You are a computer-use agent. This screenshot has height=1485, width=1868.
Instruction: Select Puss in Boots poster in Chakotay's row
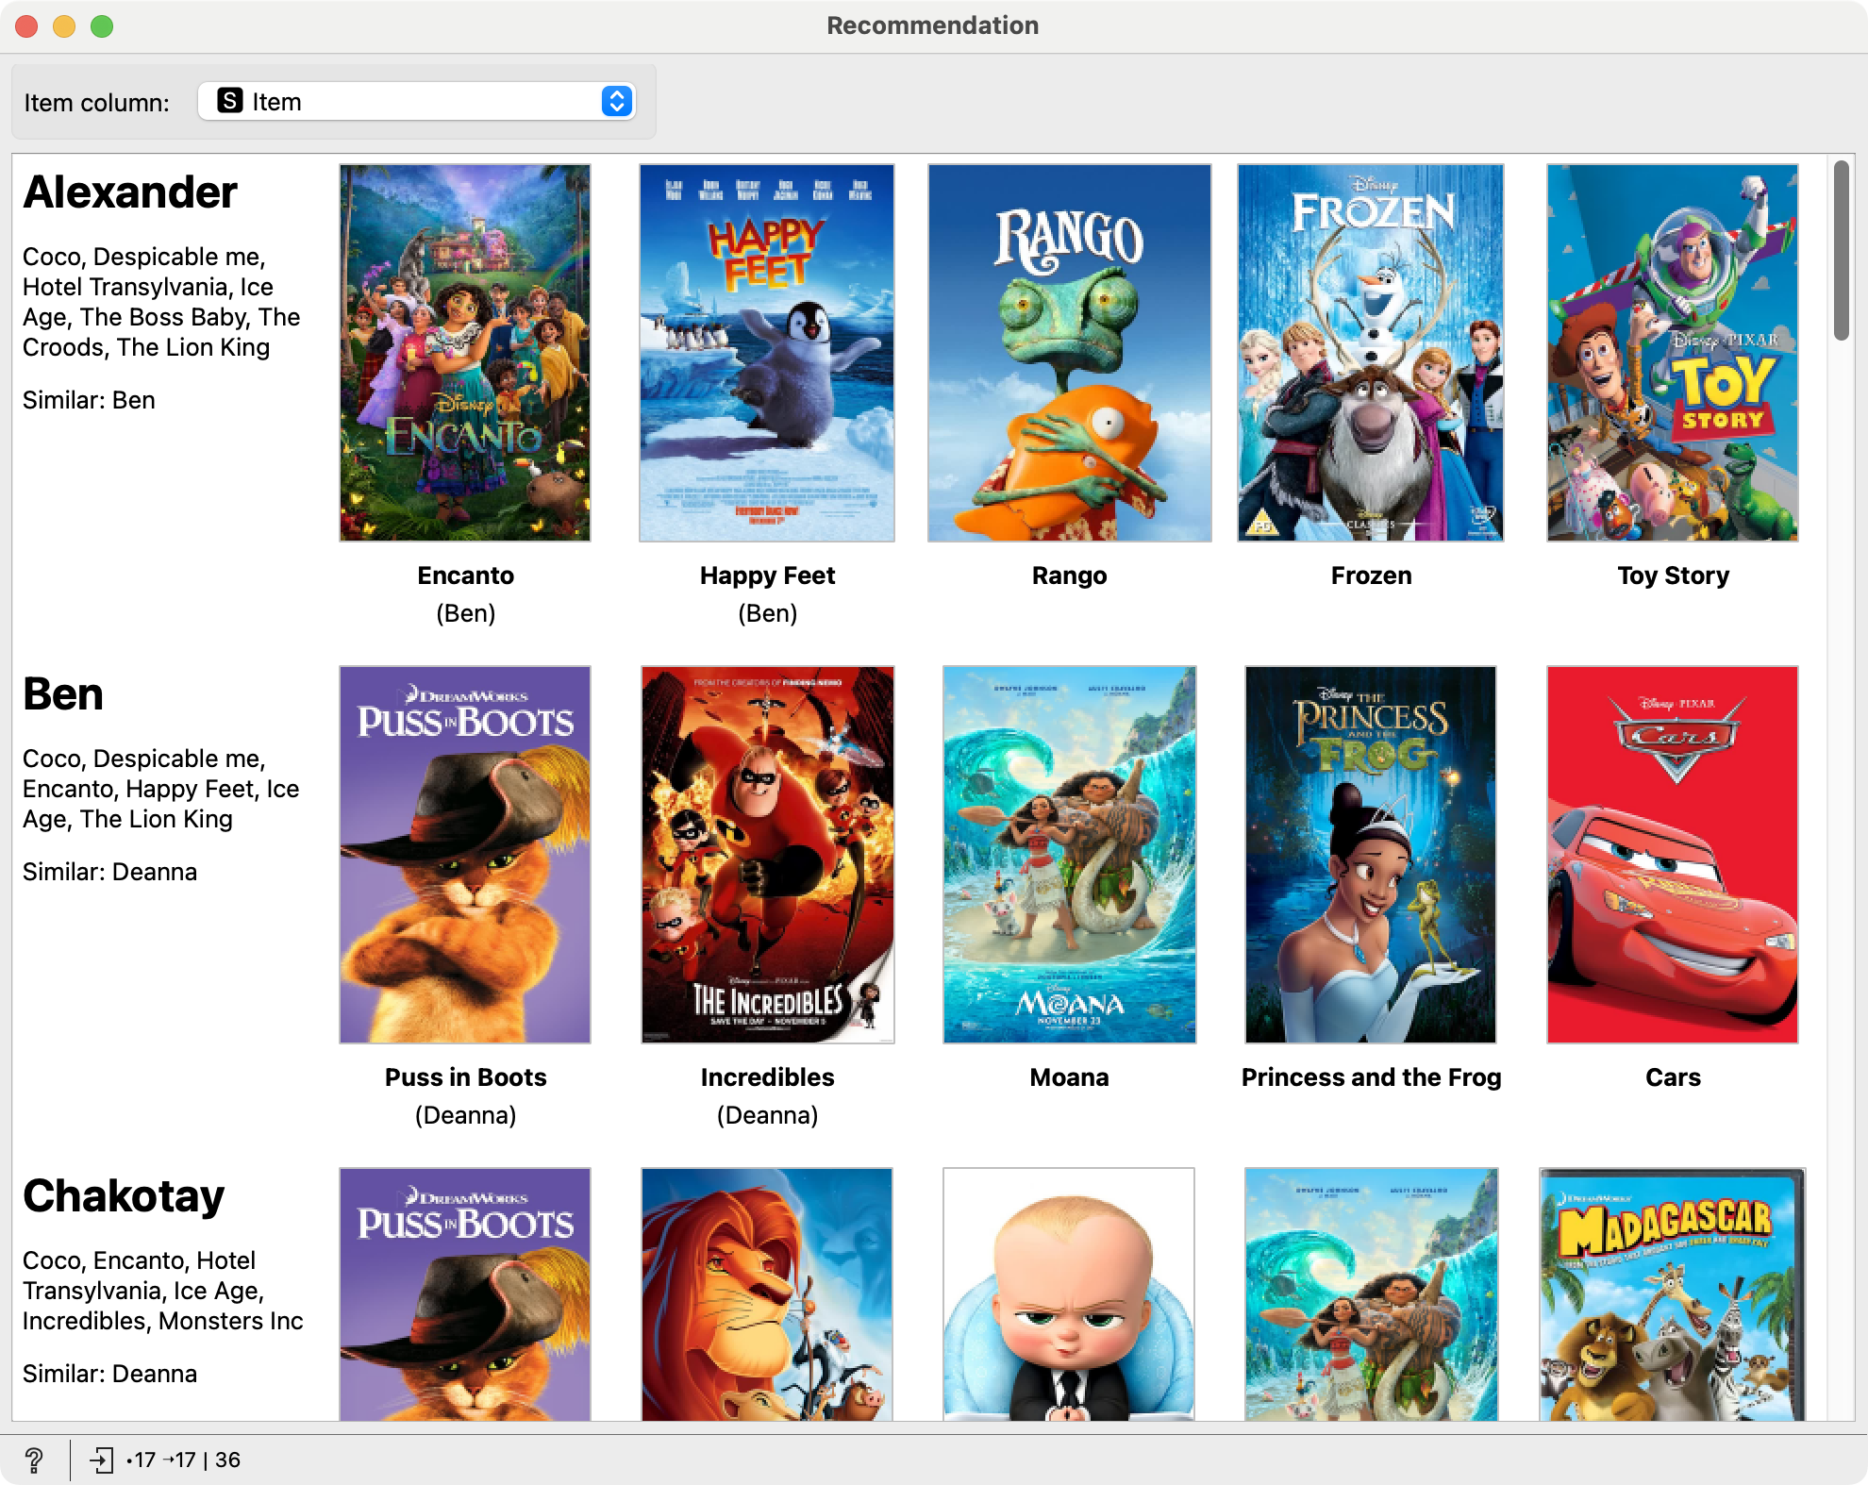coord(465,1294)
